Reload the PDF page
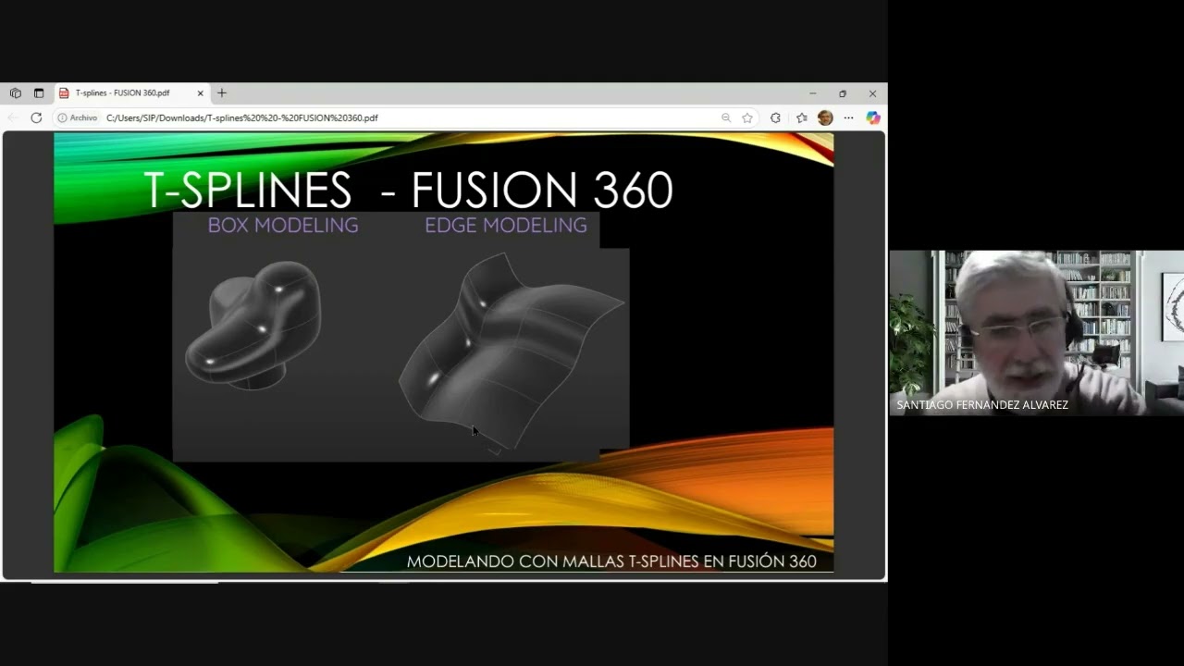This screenshot has height=666, width=1184. tap(36, 117)
